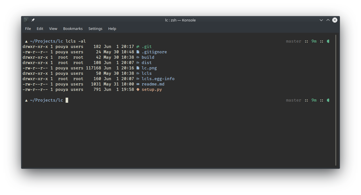Click the terminal vertical scrollbar

pyautogui.click(x=336, y=100)
